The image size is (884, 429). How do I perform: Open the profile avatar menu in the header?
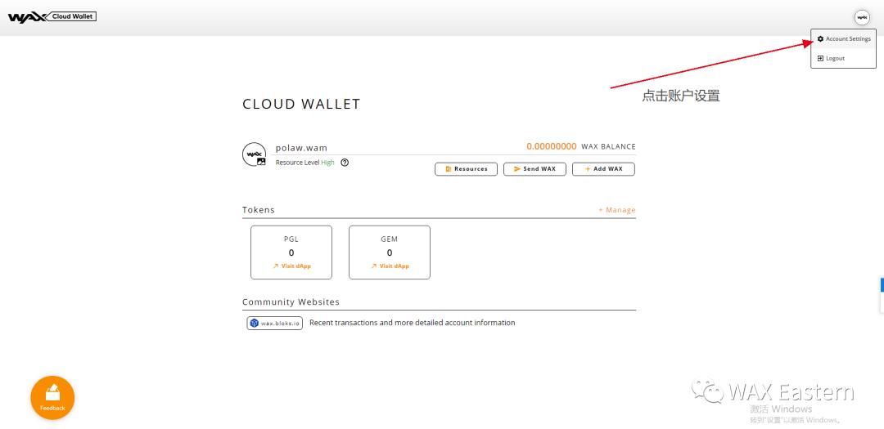(x=862, y=18)
